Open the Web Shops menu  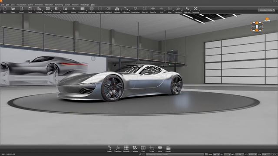click(85, 5)
